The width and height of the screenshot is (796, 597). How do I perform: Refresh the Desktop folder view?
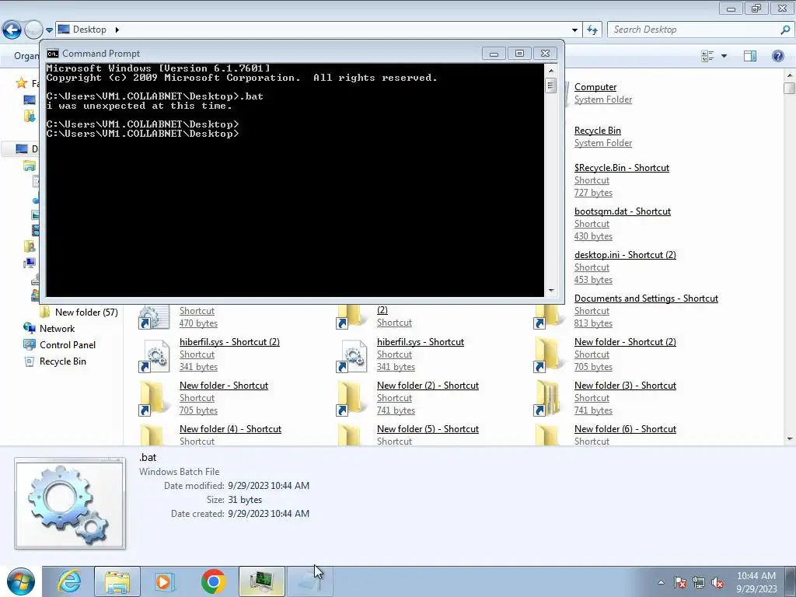click(592, 30)
